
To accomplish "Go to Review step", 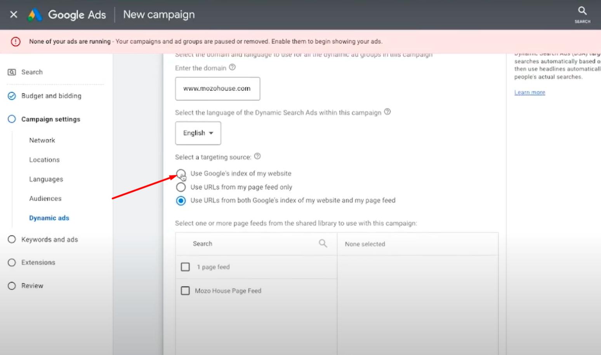I will click(x=32, y=286).
